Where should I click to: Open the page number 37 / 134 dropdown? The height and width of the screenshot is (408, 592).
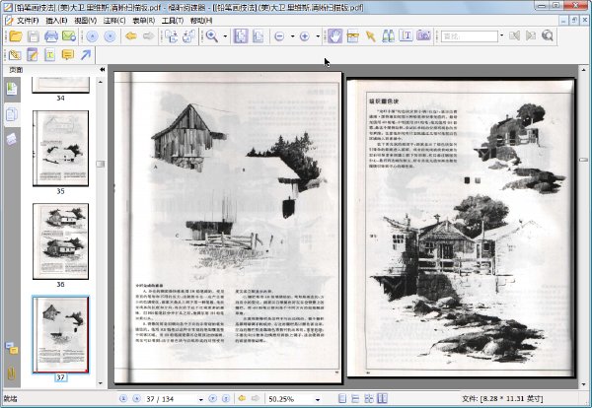click(x=201, y=399)
